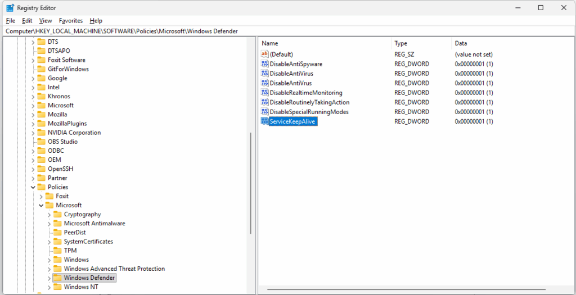Click the NVIDIA Corporation folder icon

click(41, 133)
